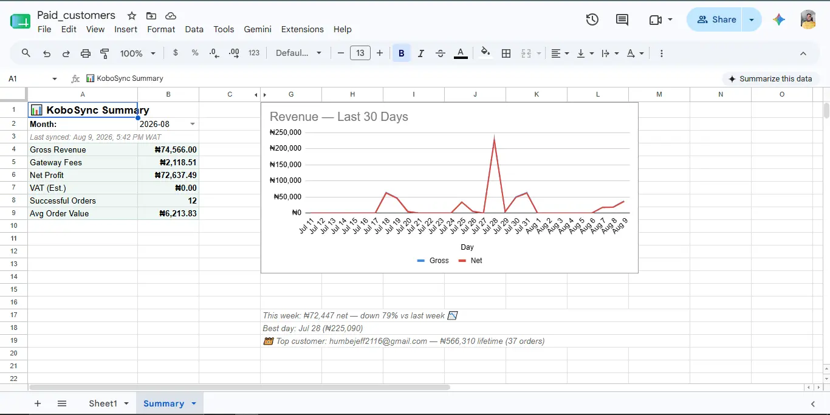The image size is (830, 415).
Task: Open text rotation dropdown
Action: (x=635, y=53)
